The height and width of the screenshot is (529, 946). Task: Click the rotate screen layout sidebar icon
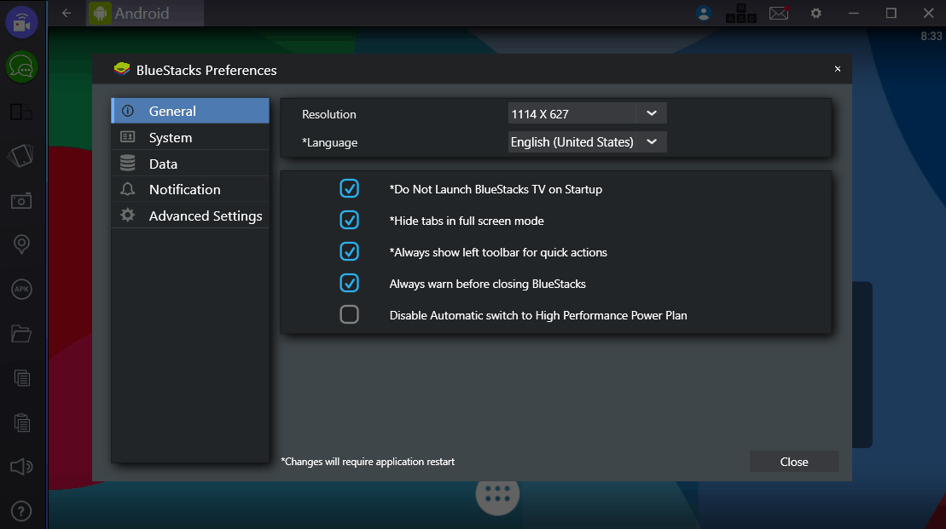[x=21, y=112]
